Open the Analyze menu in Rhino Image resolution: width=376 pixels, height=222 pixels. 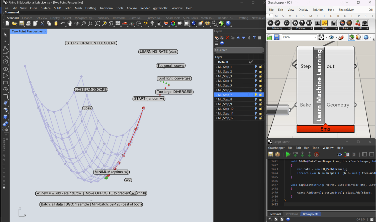click(131, 8)
